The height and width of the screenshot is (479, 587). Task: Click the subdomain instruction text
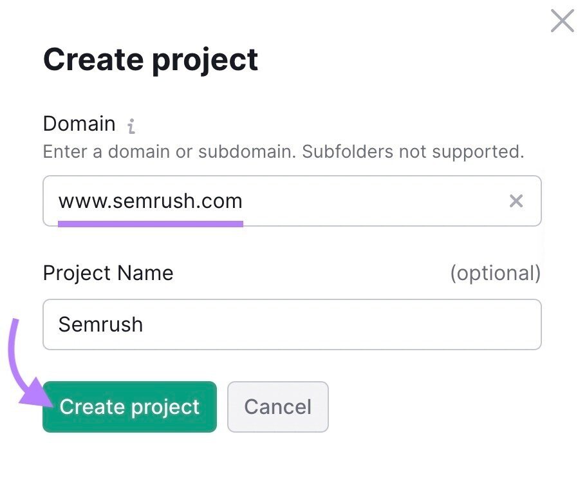pyautogui.click(x=283, y=152)
